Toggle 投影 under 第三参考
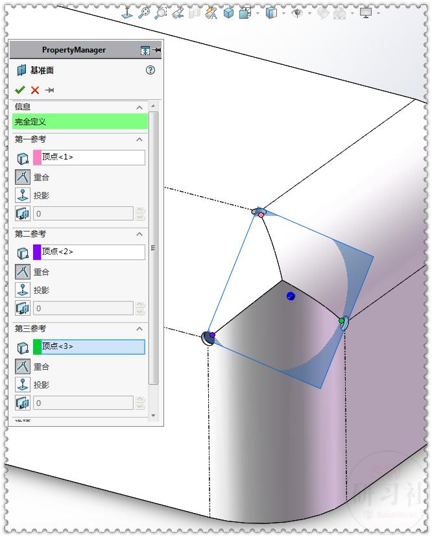The image size is (432, 537). 23,385
